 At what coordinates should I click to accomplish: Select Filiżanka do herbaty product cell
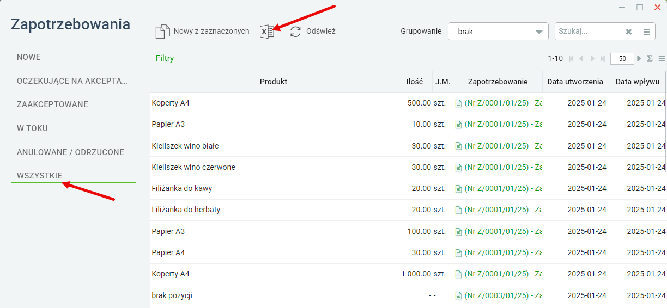274,210
